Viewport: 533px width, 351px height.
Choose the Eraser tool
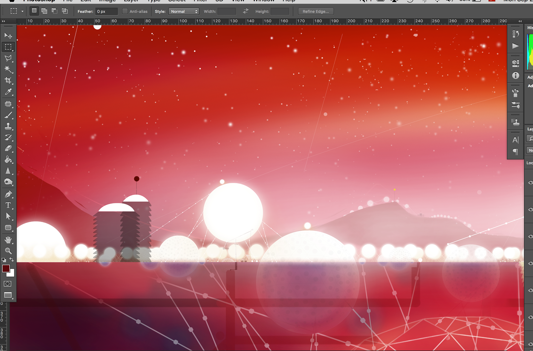tap(8, 148)
